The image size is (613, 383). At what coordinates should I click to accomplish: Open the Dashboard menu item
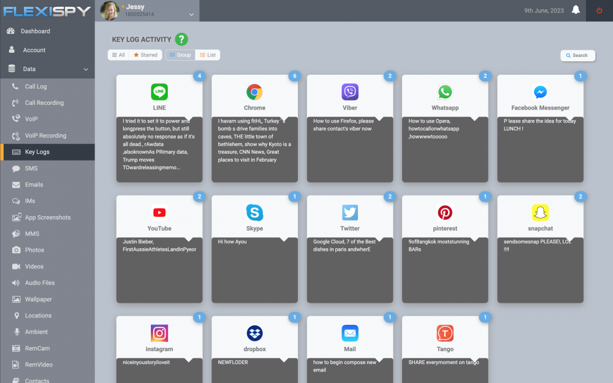[47, 31]
